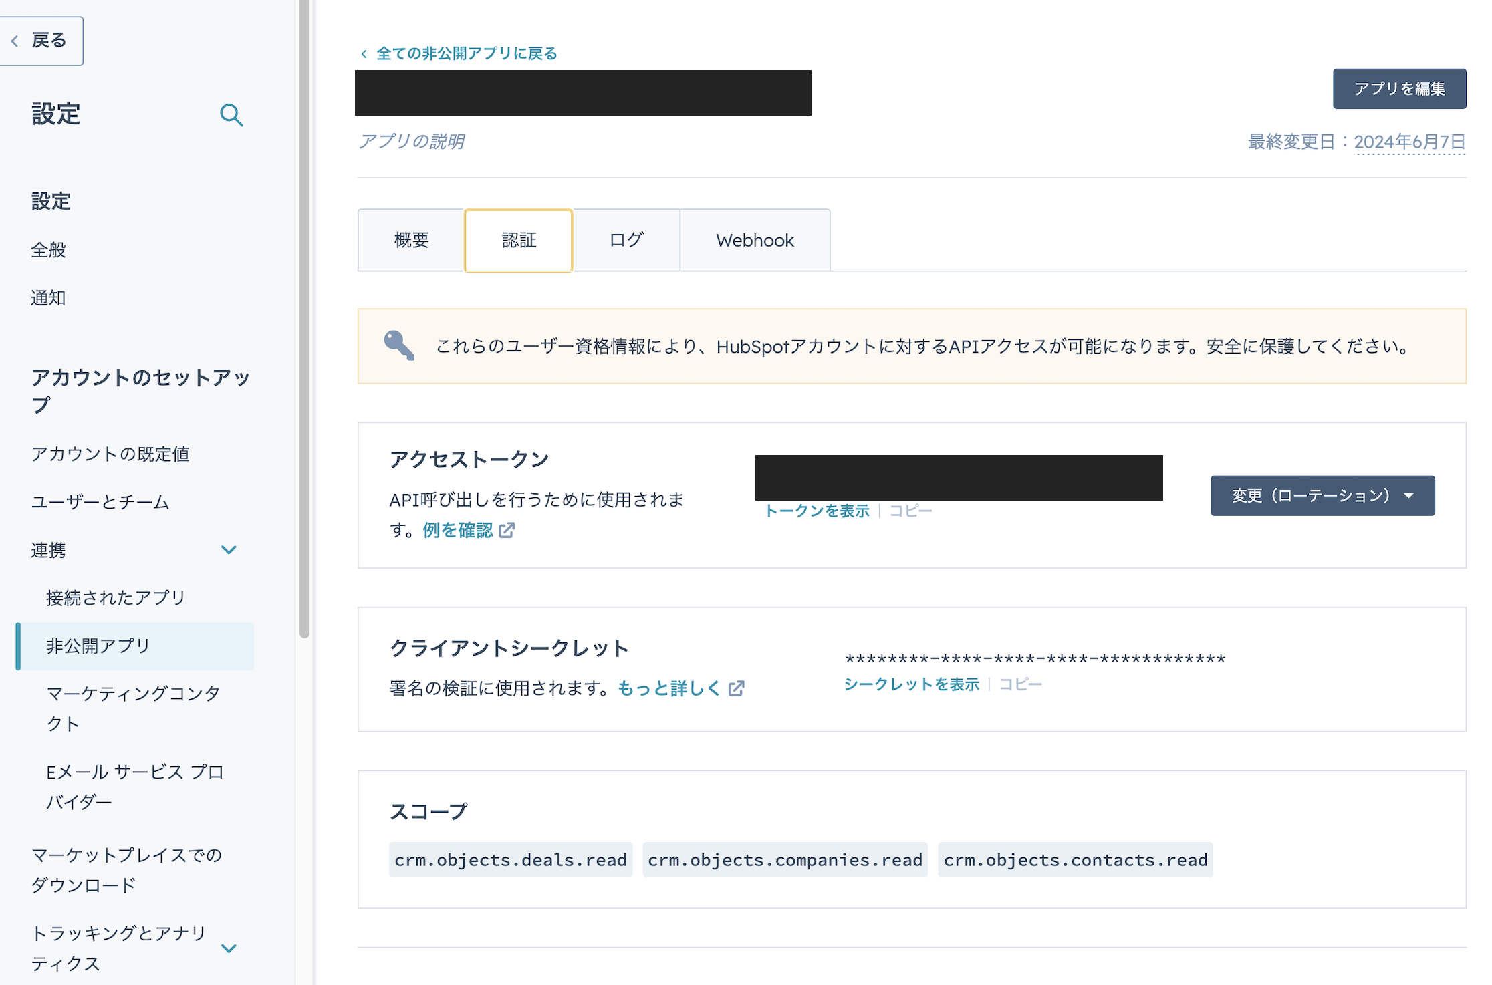Select 接続されたアプリ in the sidebar
1492x985 pixels.
(x=115, y=597)
